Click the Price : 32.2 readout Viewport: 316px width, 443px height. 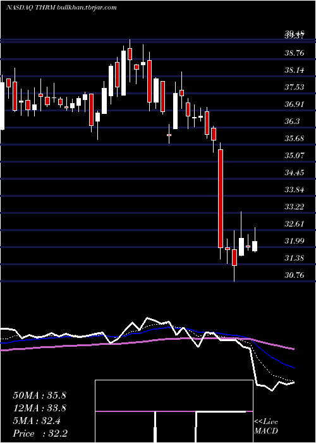39,434
